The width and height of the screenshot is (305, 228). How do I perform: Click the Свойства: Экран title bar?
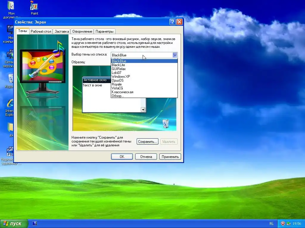[x=91, y=22]
